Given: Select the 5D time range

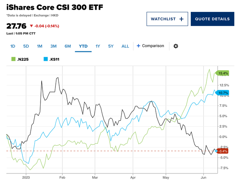Looking at the screenshot, I should (26, 46).
